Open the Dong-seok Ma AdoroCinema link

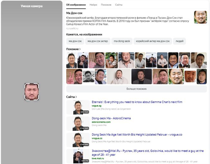pos(111,118)
